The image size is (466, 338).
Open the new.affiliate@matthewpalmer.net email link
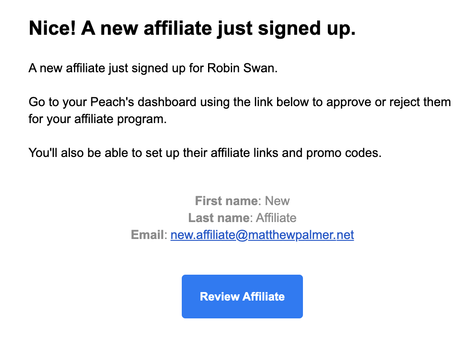point(262,235)
